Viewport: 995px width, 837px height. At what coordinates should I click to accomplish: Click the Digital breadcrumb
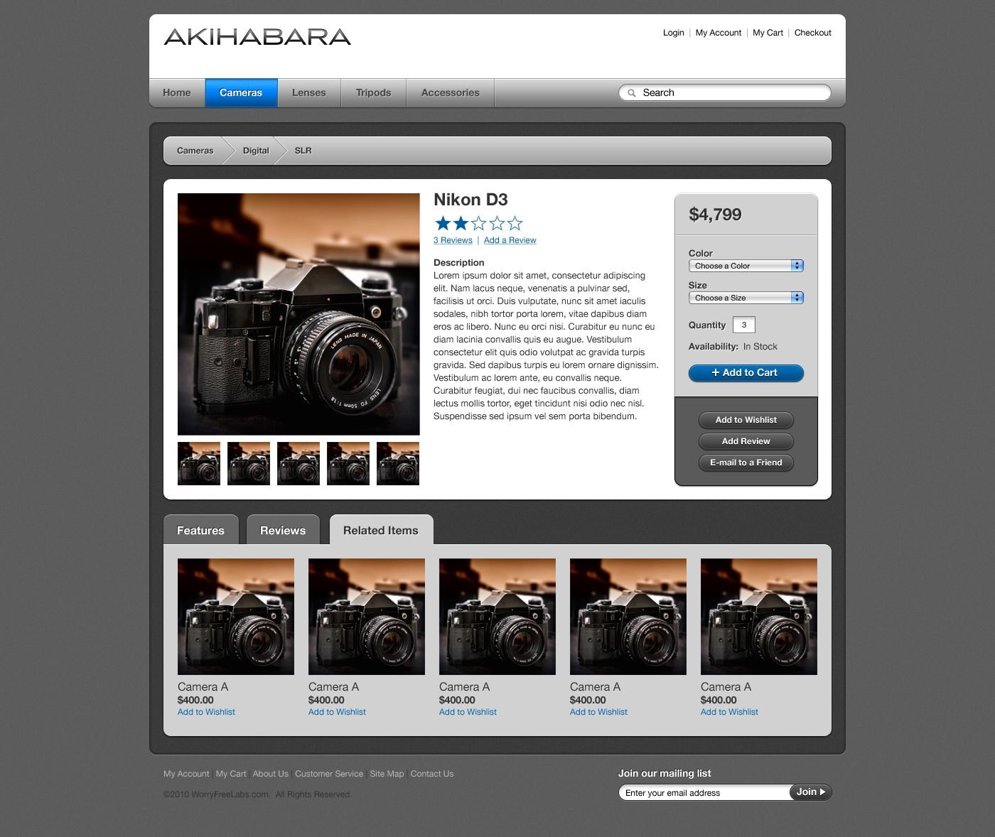click(256, 151)
